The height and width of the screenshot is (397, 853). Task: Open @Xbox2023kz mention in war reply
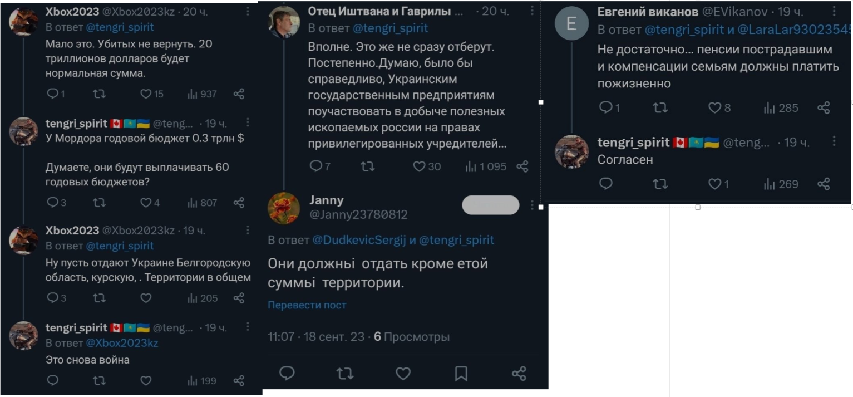coord(122,343)
